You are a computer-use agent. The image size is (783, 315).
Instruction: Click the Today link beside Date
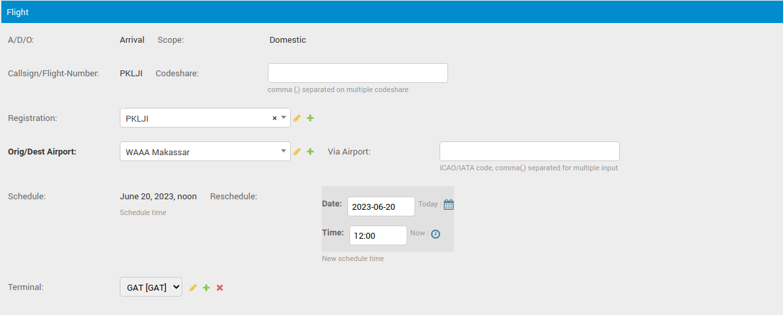[x=428, y=205]
